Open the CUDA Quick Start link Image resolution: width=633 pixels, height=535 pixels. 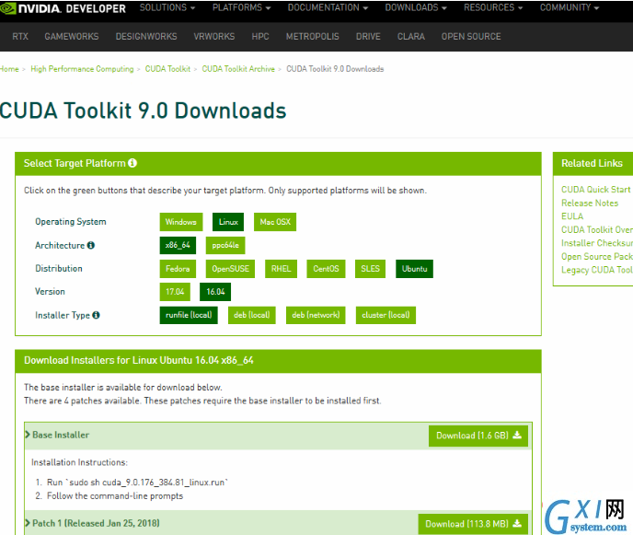[x=596, y=190]
